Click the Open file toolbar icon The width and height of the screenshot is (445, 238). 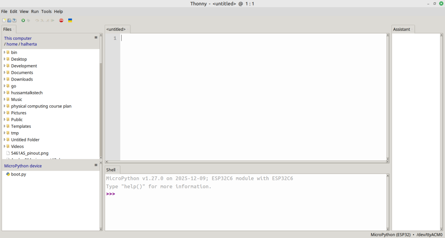[9, 20]
